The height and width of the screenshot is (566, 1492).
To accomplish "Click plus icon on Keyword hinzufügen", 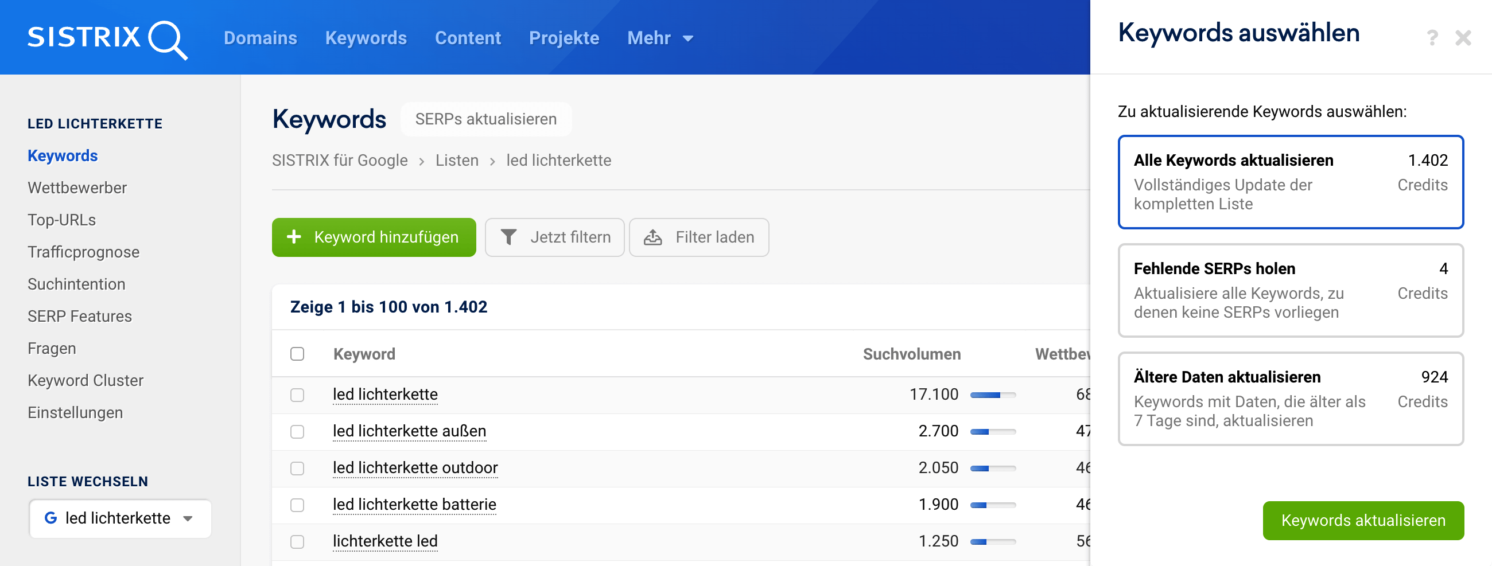I will (294, 237).
